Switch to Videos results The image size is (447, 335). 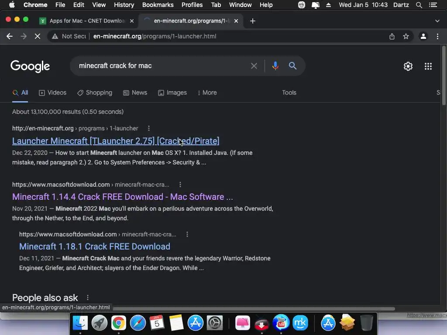(52, 92)
